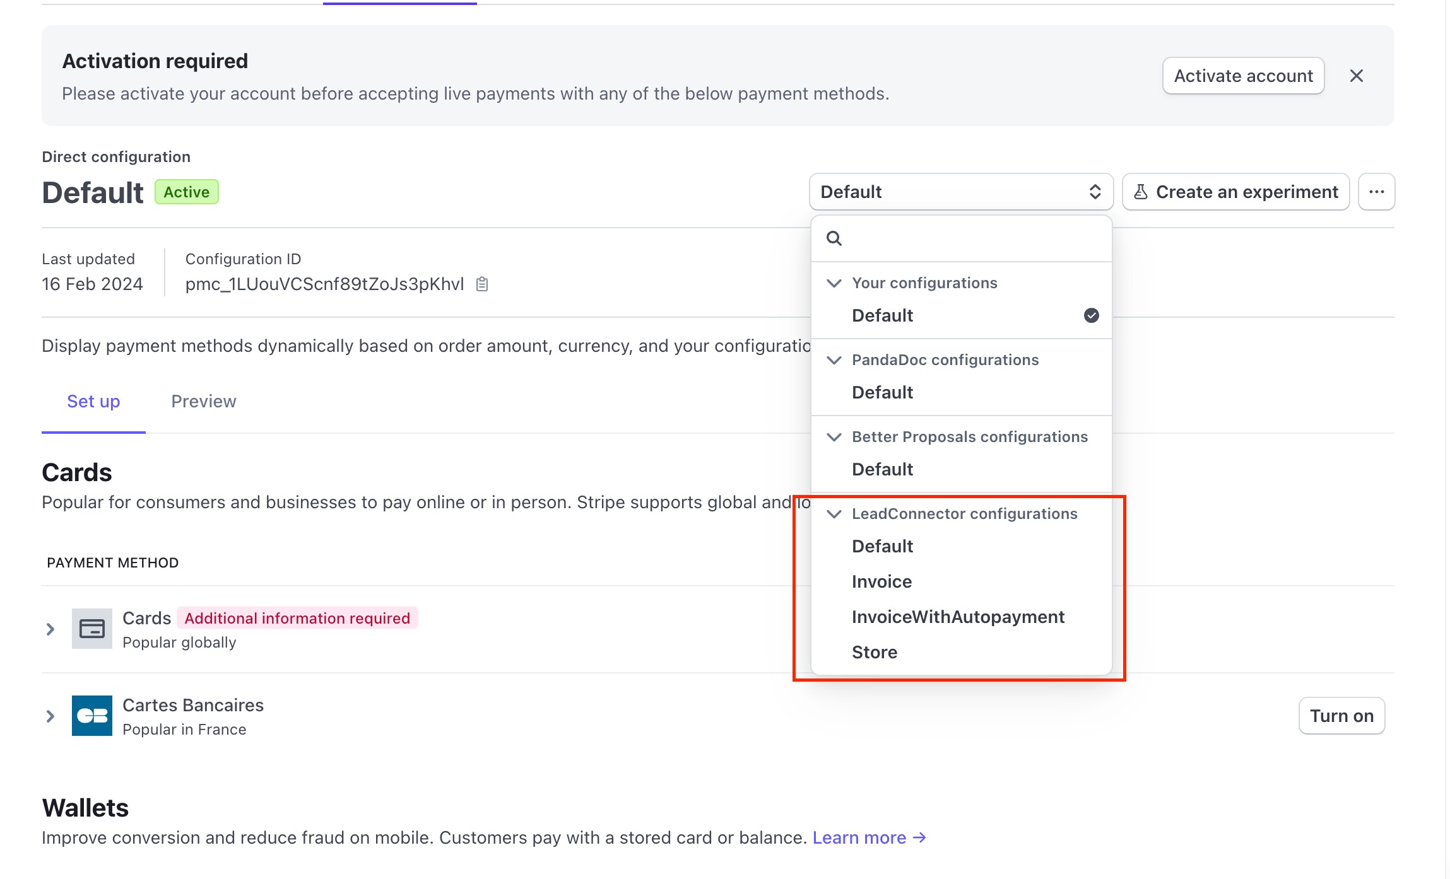Copy the configuration ID with clipboard icon
The width and height of the screenshot is (1450, 879).
point(482,284)
